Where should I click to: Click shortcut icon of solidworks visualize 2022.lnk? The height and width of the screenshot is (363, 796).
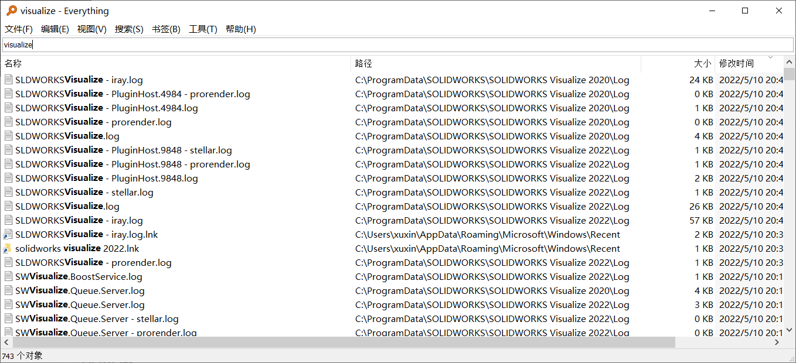(8, 248)
